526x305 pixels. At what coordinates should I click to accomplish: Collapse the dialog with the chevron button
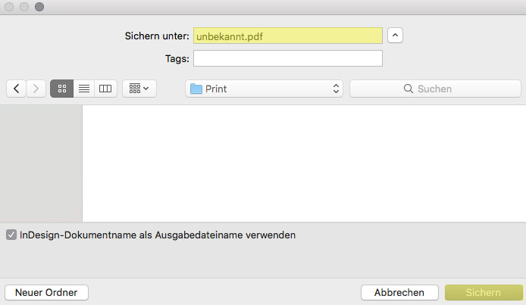point(395,36)
